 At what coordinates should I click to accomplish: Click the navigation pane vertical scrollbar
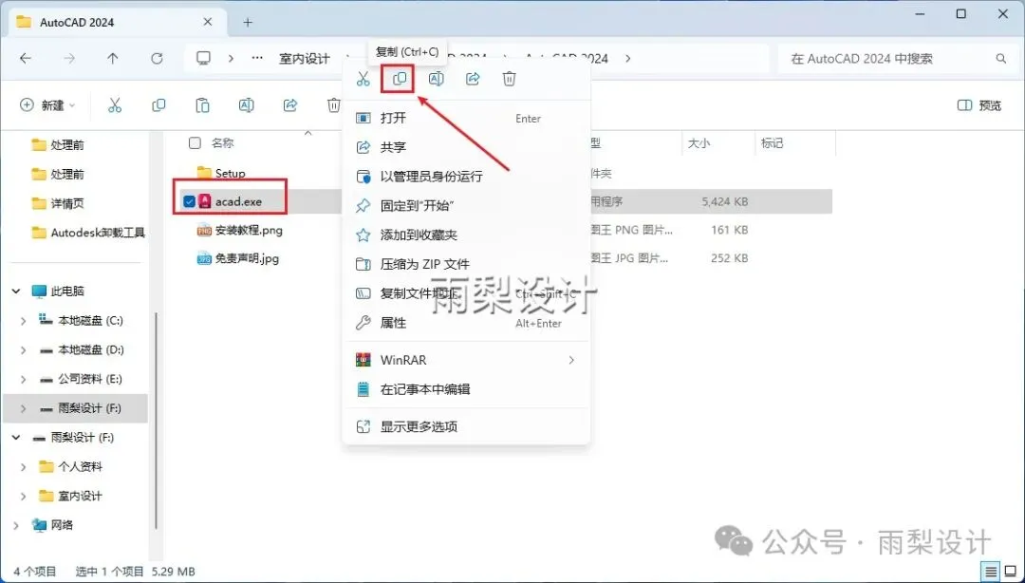156,419
